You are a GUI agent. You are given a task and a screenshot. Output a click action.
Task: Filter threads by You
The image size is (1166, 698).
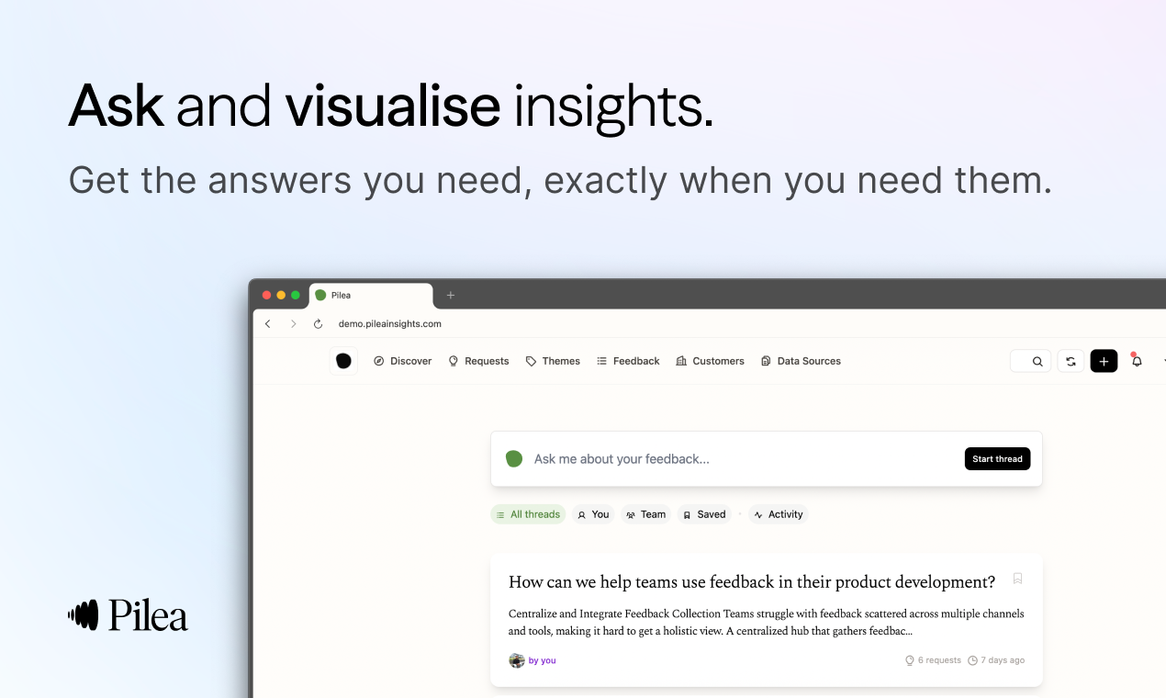[x=593, y=514]
